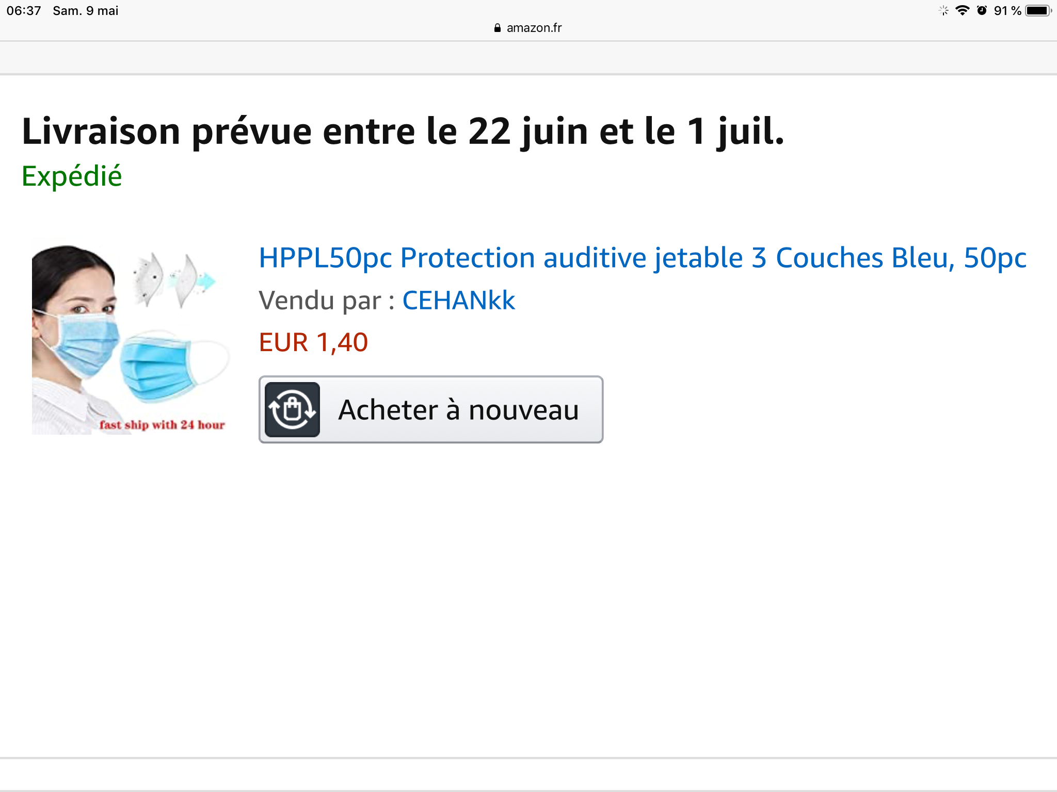Click the red fast ship caption on image
Viewport: 1057px width, 792px height.
click(x=162, y=425)
